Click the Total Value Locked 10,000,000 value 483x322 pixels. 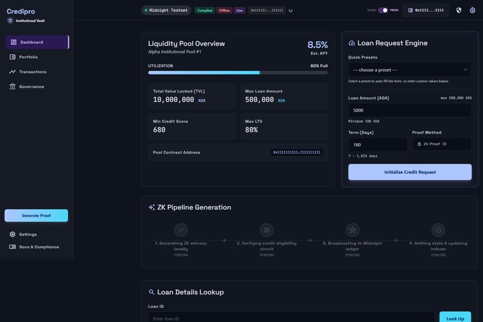(x=173, y=100)
